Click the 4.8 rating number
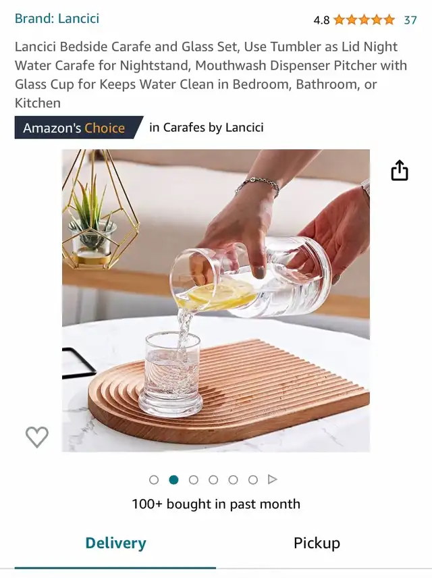Screen dimensions: 432x578 (x=321, y=20)
